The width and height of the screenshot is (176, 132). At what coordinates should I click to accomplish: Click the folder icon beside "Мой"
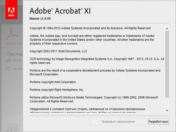(x=9, y=60)
